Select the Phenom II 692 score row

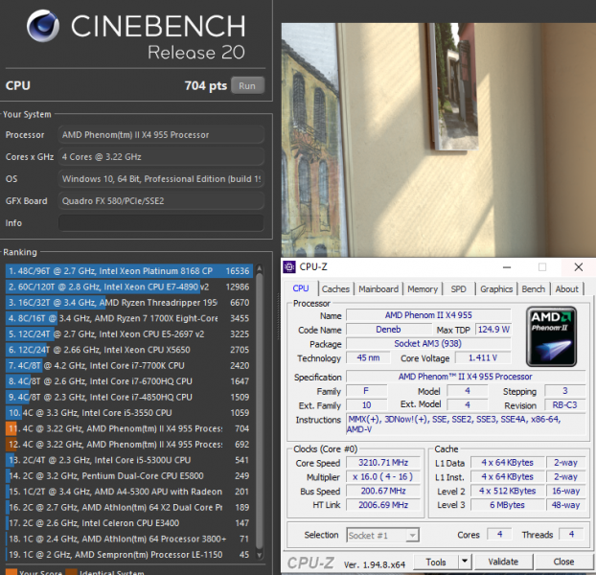click(129, 445)
